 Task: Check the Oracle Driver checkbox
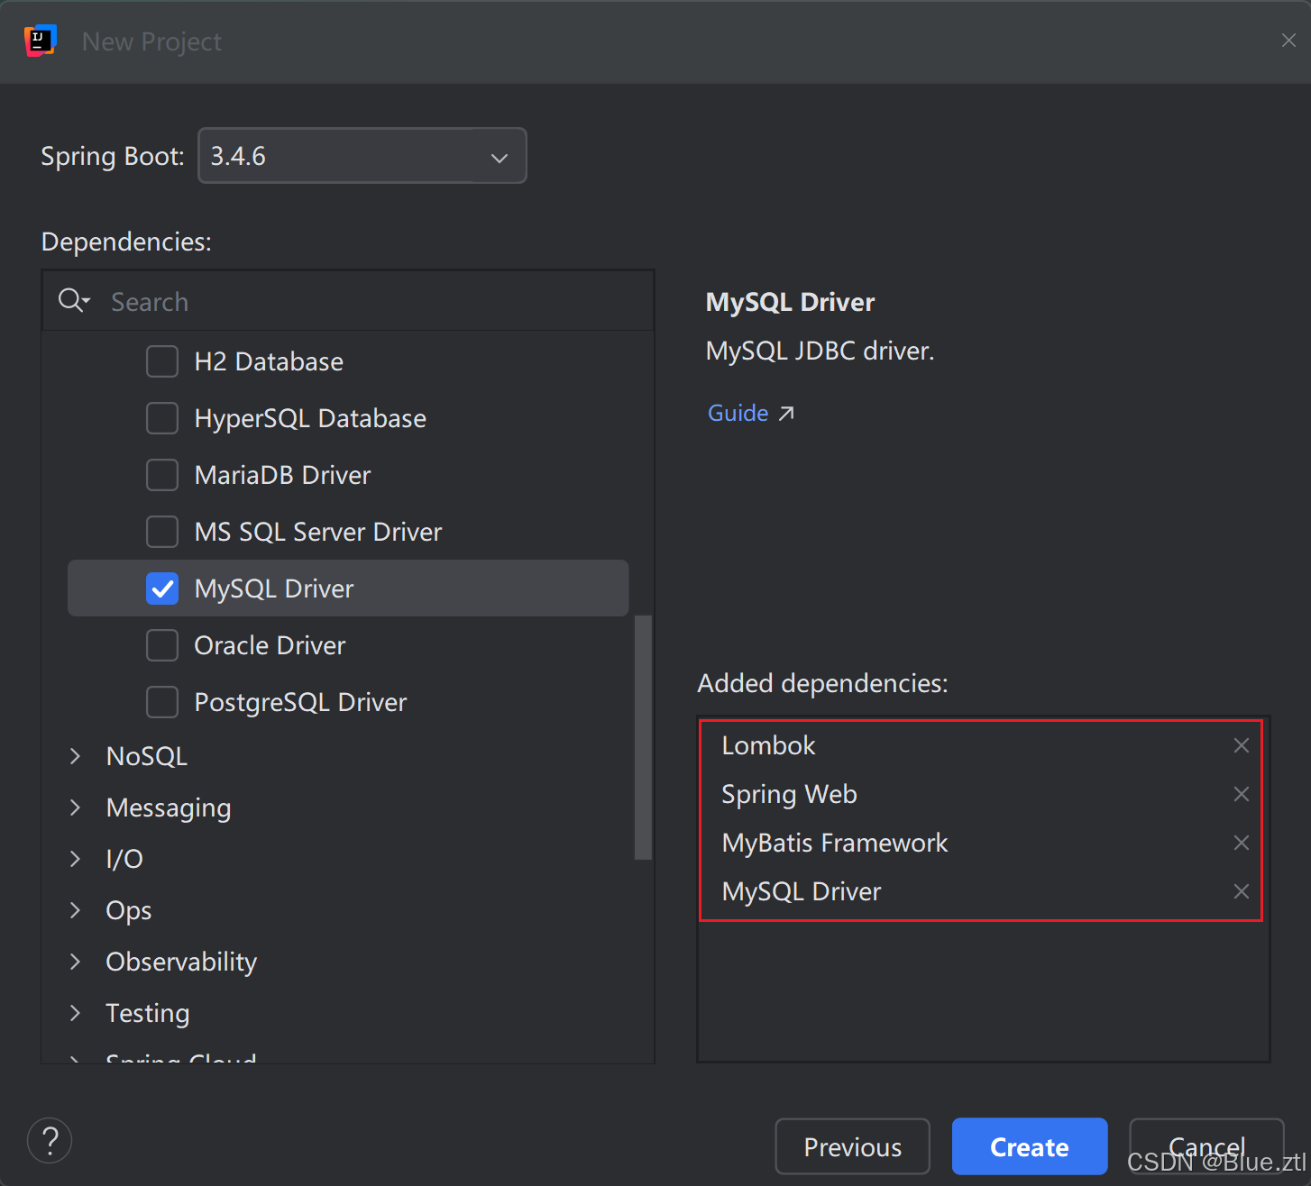162,645
